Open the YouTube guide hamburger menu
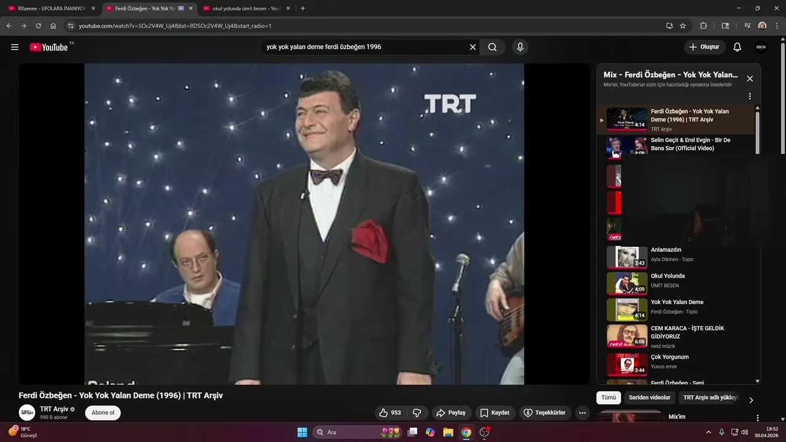Viewport: 786px width, 442px height. (15, 47)
